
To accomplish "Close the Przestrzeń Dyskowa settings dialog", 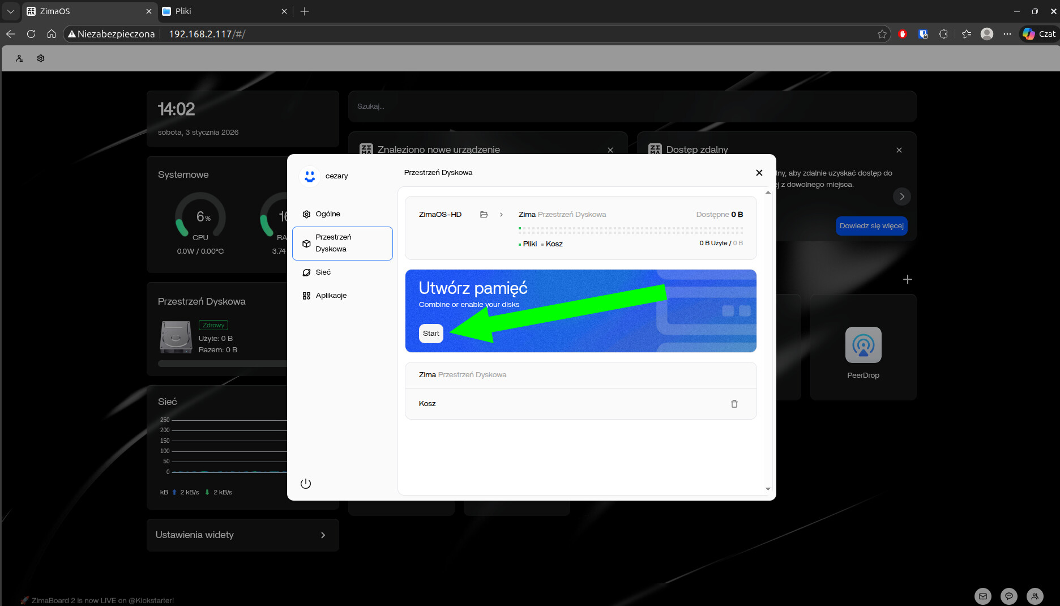I will (759, 173).
